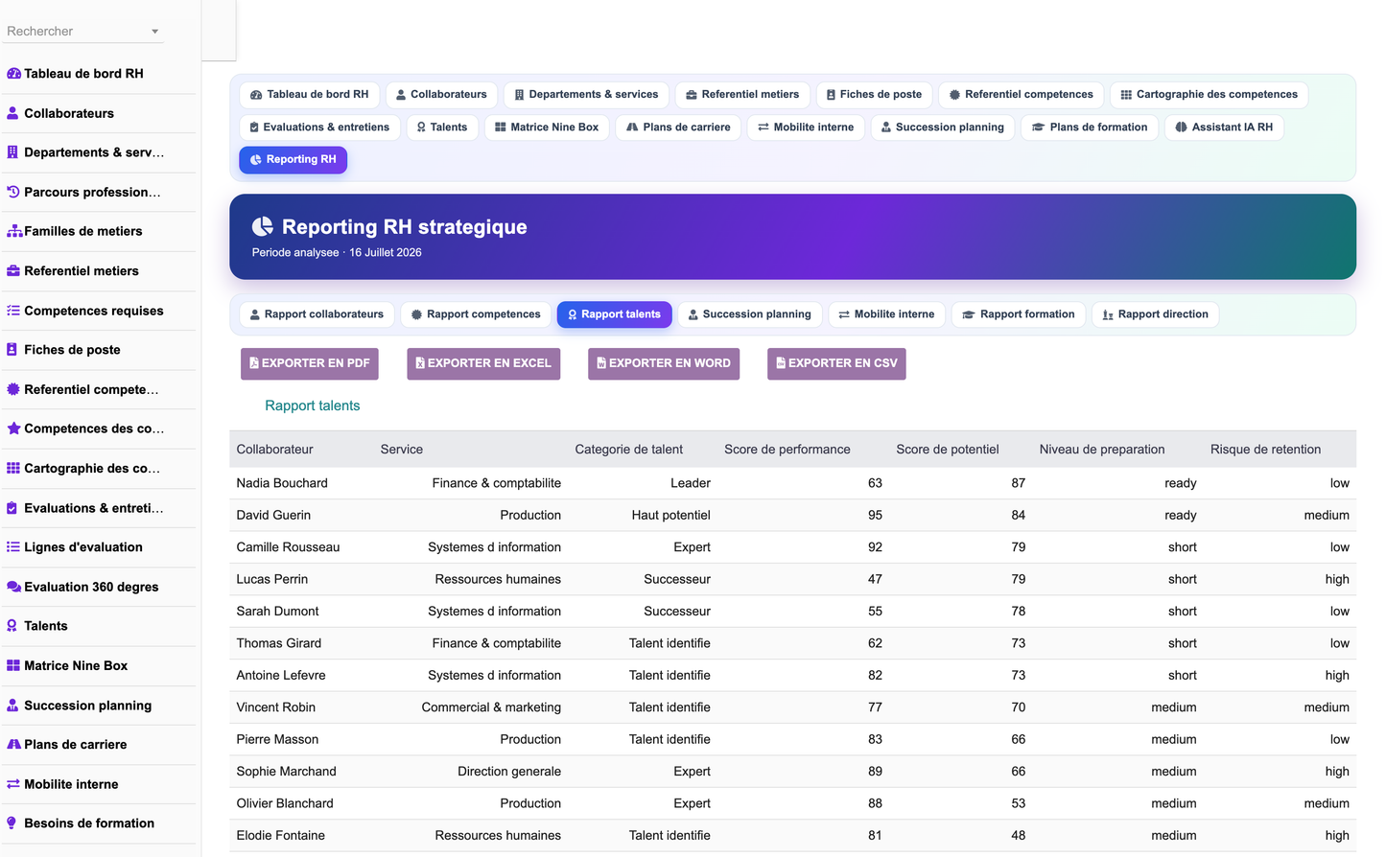Click Exporter en CSV button
The image size is (1386, 857).
pos(836,363)
